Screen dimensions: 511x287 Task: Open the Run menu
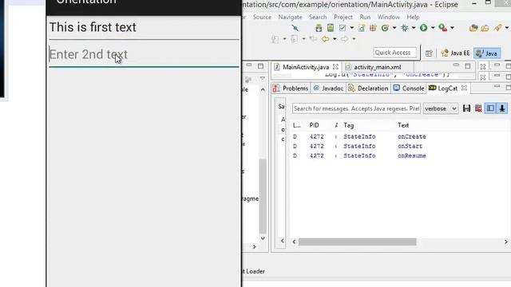point(365,17)
